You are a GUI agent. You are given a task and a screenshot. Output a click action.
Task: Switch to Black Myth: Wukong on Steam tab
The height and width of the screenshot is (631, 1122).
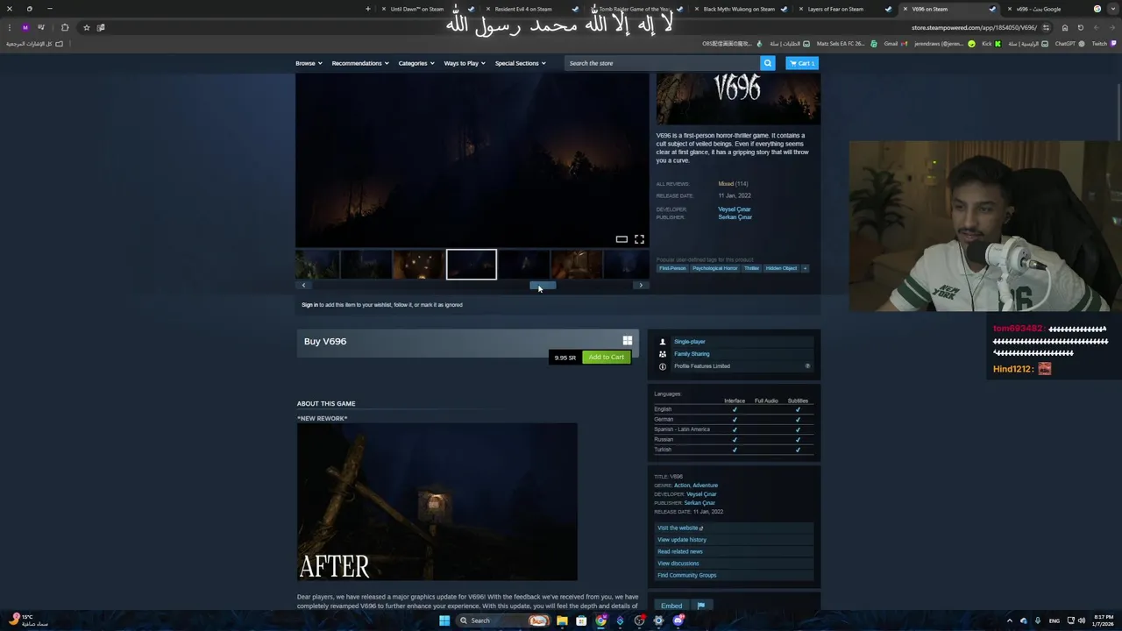[739, 9]
